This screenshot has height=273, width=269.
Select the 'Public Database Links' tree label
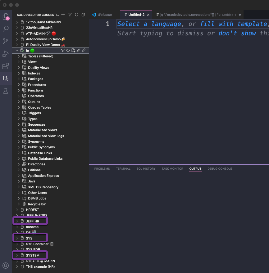[45, 159]
